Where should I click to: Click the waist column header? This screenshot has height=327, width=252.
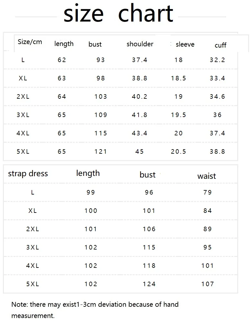(207, 176)
